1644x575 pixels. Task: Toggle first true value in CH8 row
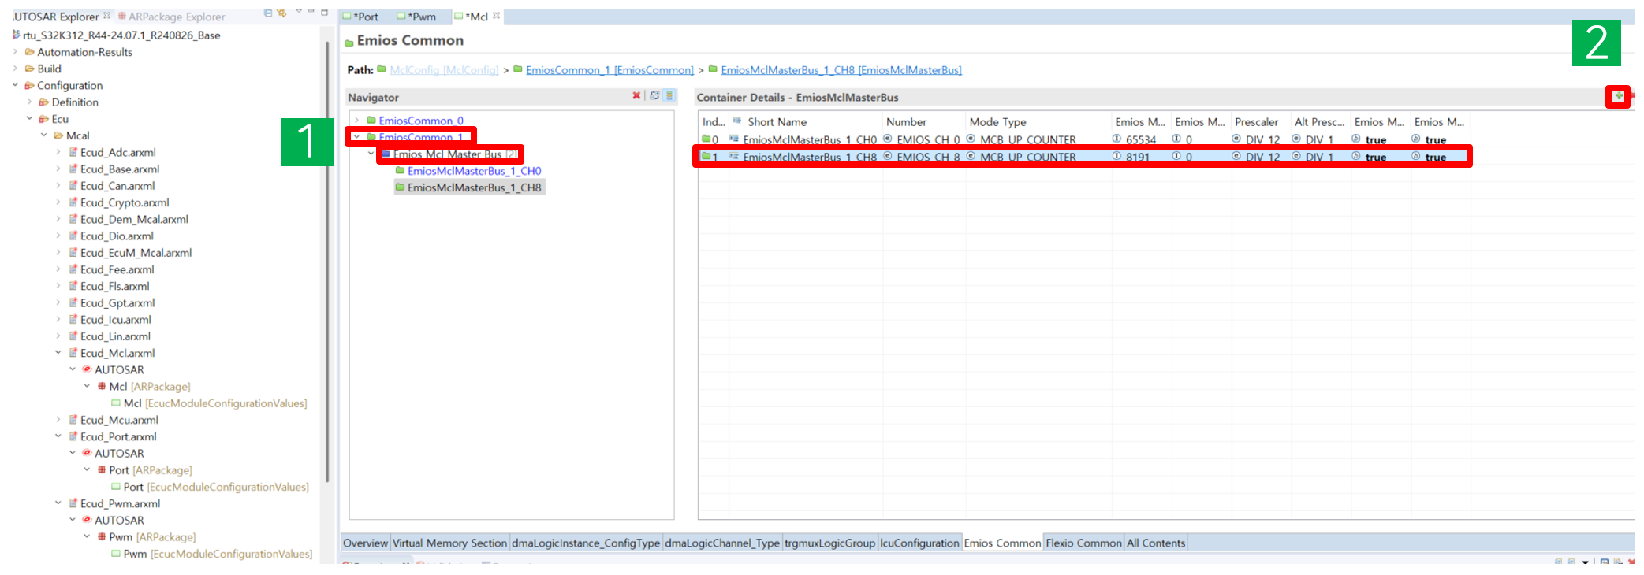click(1375, 158)
